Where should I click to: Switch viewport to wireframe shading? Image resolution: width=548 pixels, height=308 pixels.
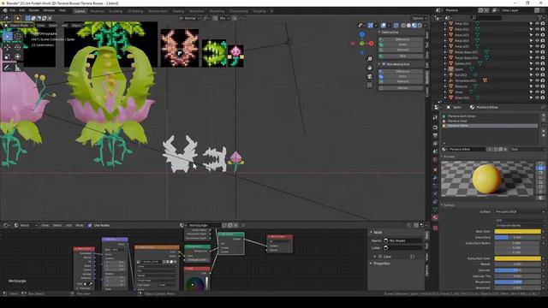pos(403,25)
